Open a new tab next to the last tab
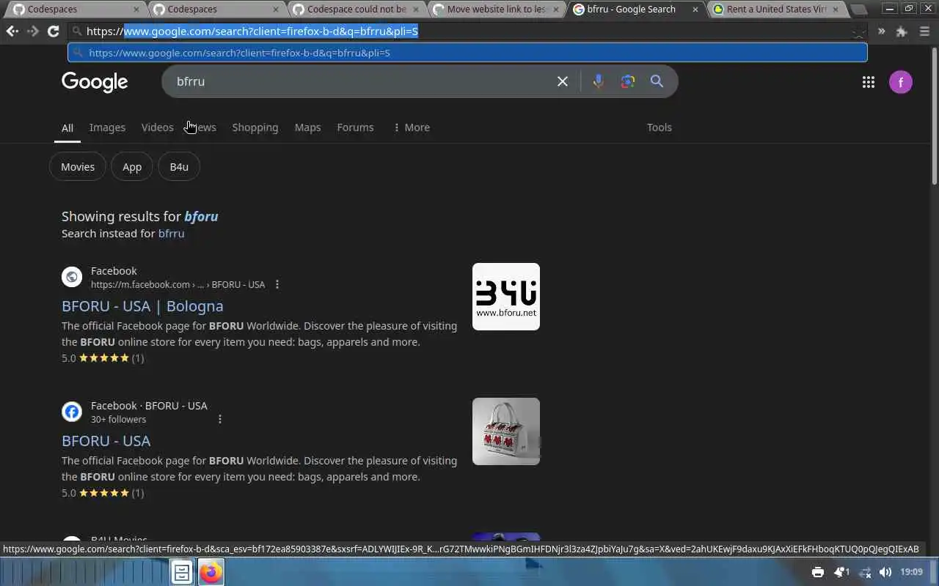 click(858, 10)
